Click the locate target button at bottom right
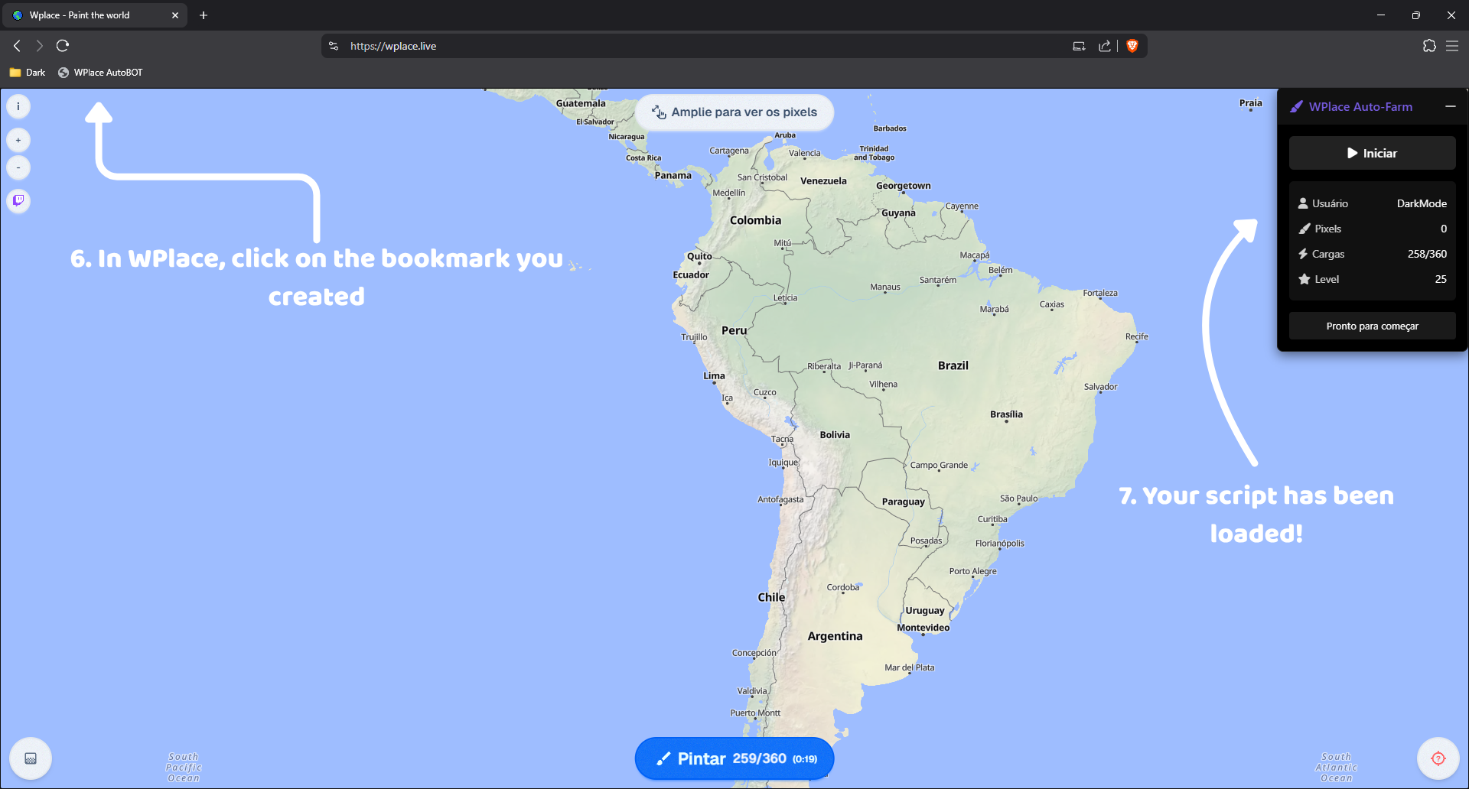This screenshot has height=789, width=1469. point(1438,758)
